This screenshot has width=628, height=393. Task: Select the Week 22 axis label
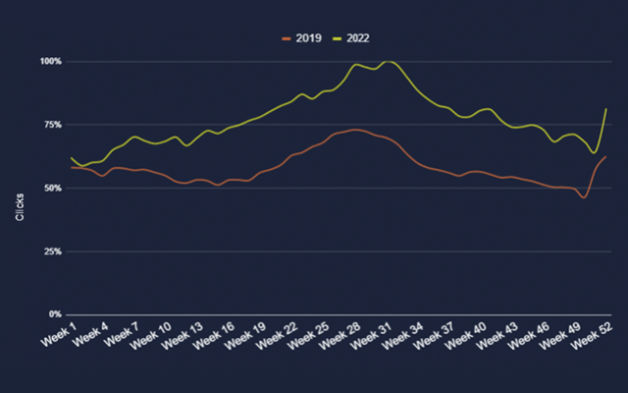click(x=277, y=336)
